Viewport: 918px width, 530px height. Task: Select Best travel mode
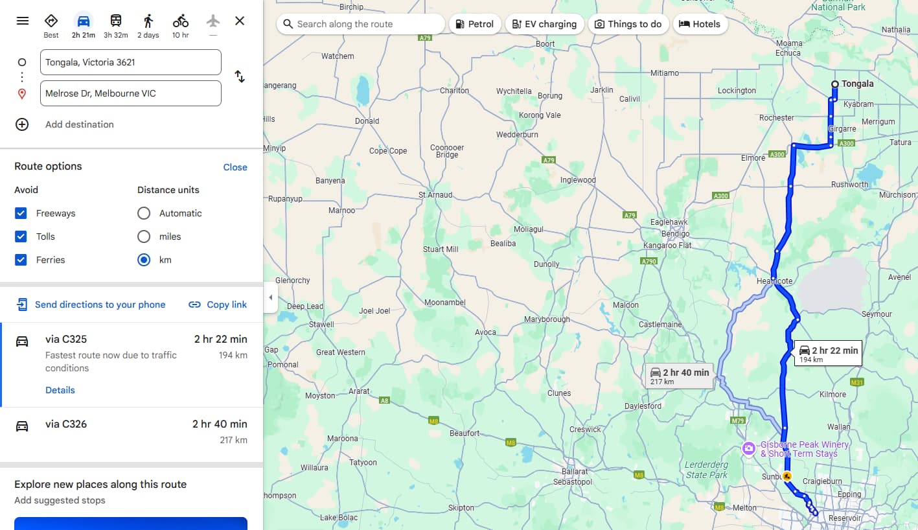[x=51, y=26]
